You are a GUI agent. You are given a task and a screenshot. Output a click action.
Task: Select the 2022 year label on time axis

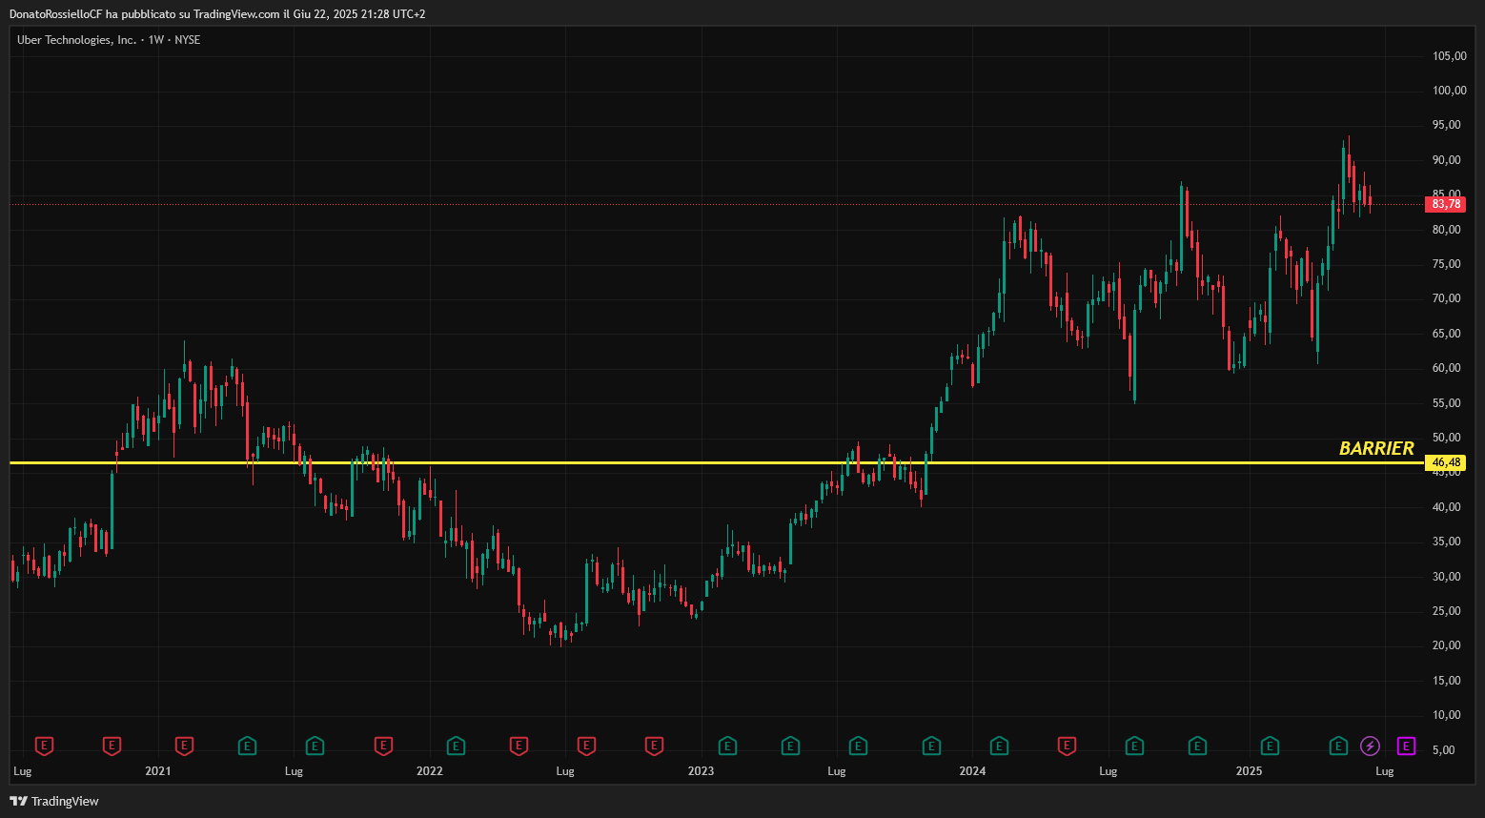coord(430,771)
